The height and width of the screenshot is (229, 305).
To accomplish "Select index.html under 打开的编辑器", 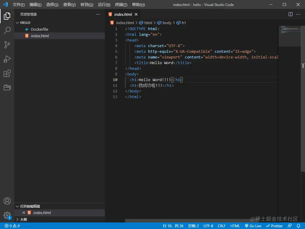I will point(60,213).
